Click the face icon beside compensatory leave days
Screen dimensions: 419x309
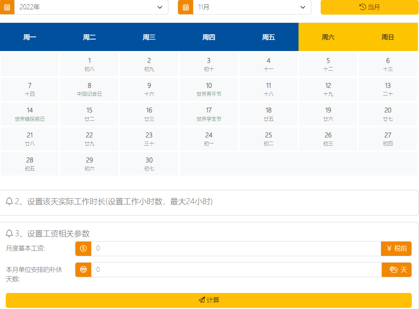tap(83, 270)
